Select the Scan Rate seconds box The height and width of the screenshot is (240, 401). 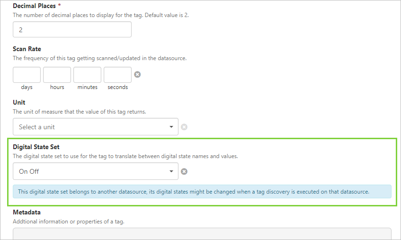click(117, 75)
